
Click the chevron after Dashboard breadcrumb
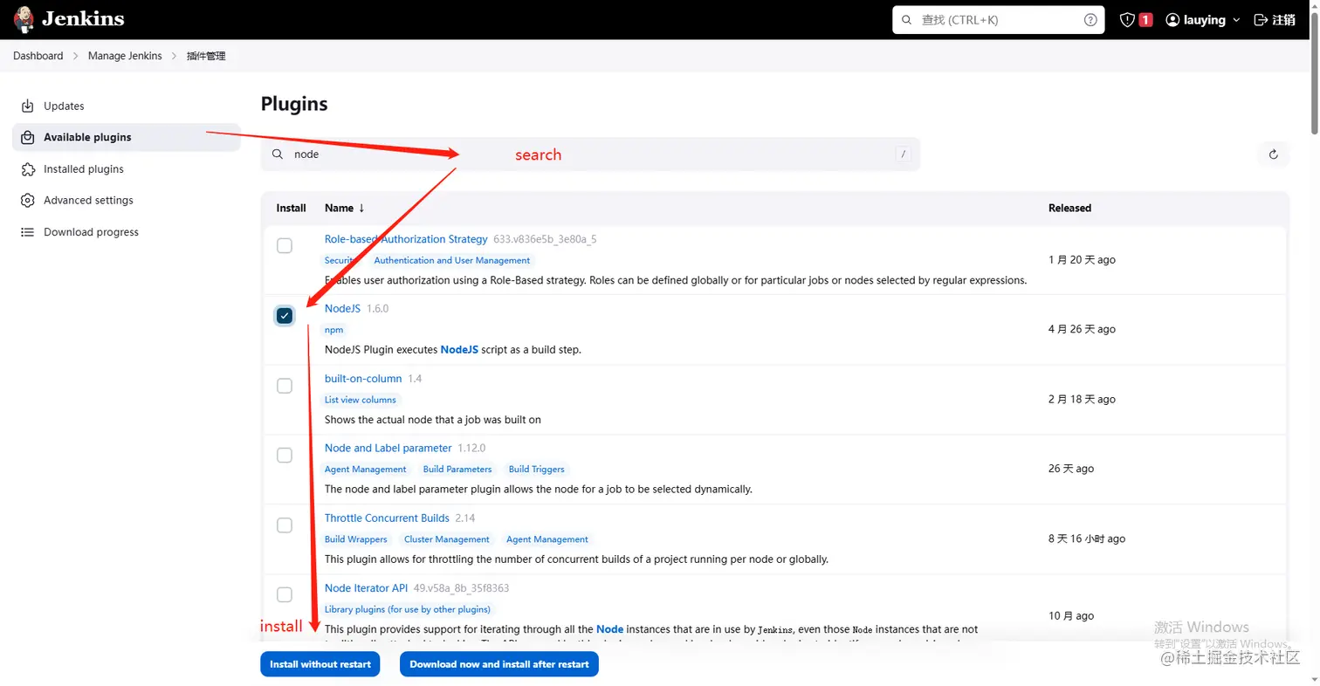click(76, 56)
